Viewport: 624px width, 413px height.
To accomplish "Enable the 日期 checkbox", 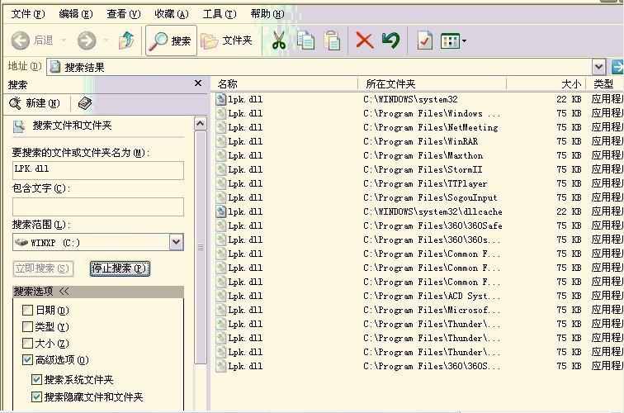I will click(x=27, y=310).
